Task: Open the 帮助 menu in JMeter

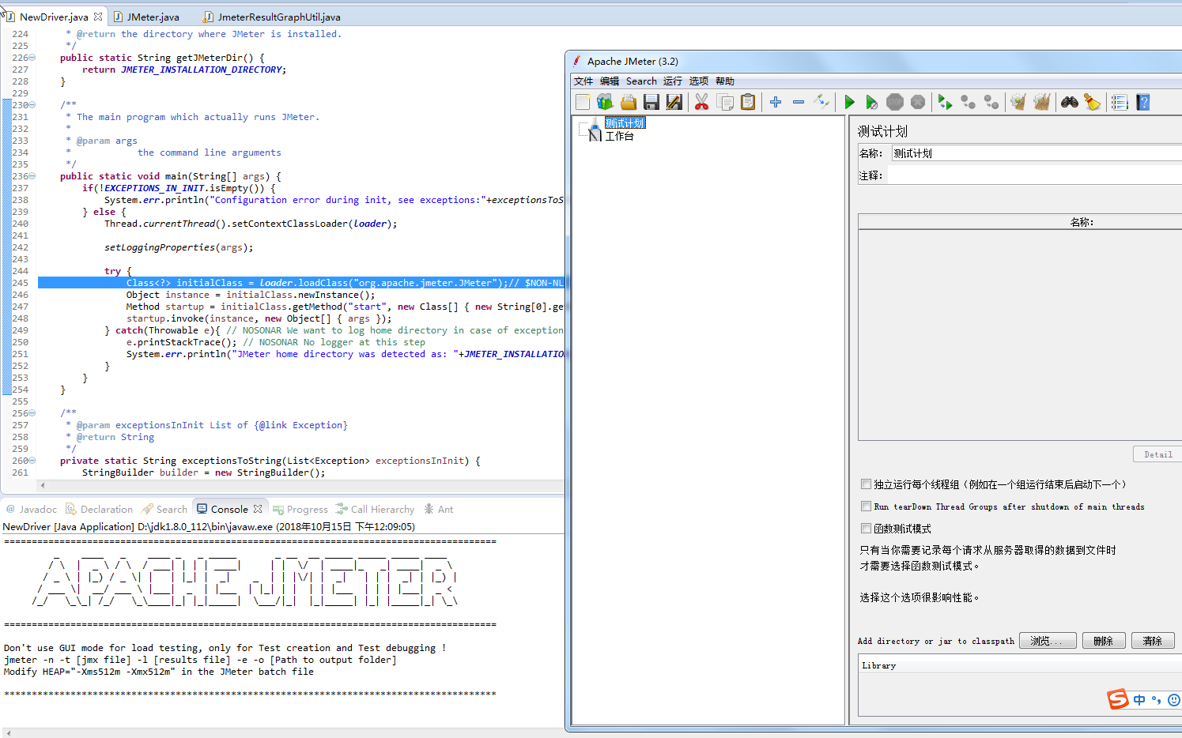Action: pyautogui.click(x=725, y=81)
